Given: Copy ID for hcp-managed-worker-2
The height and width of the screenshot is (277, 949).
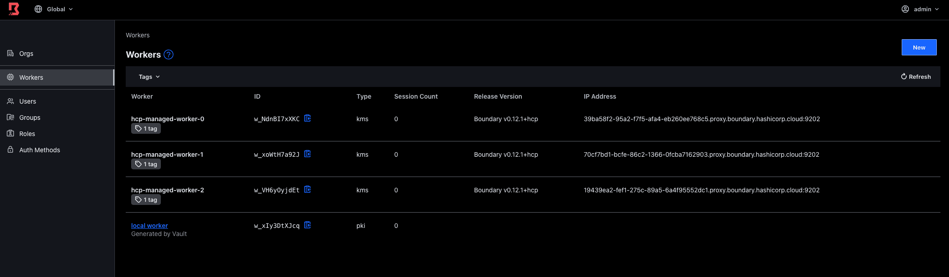Looking at the screenshot, I should (x=307, y=190).
